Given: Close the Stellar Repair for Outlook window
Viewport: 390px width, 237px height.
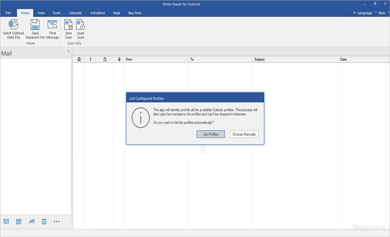Looking at the screenshot, I should [385, 4].
